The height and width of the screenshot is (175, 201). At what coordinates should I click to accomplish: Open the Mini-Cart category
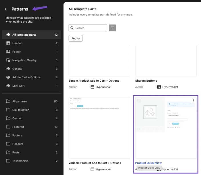click(x=31, y=86)
